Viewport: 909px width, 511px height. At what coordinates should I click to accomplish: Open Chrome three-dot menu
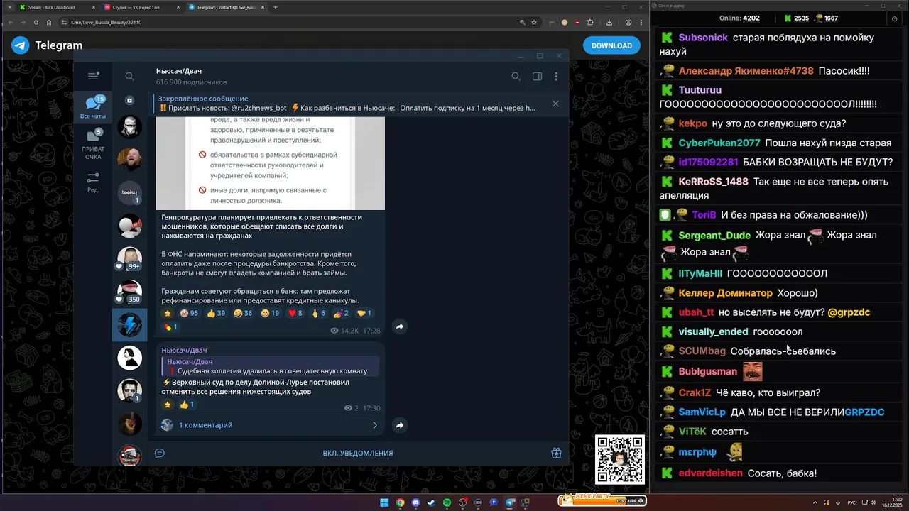[641, 22]
